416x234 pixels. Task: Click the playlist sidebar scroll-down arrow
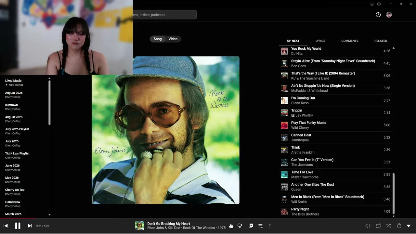pos(49,215)
